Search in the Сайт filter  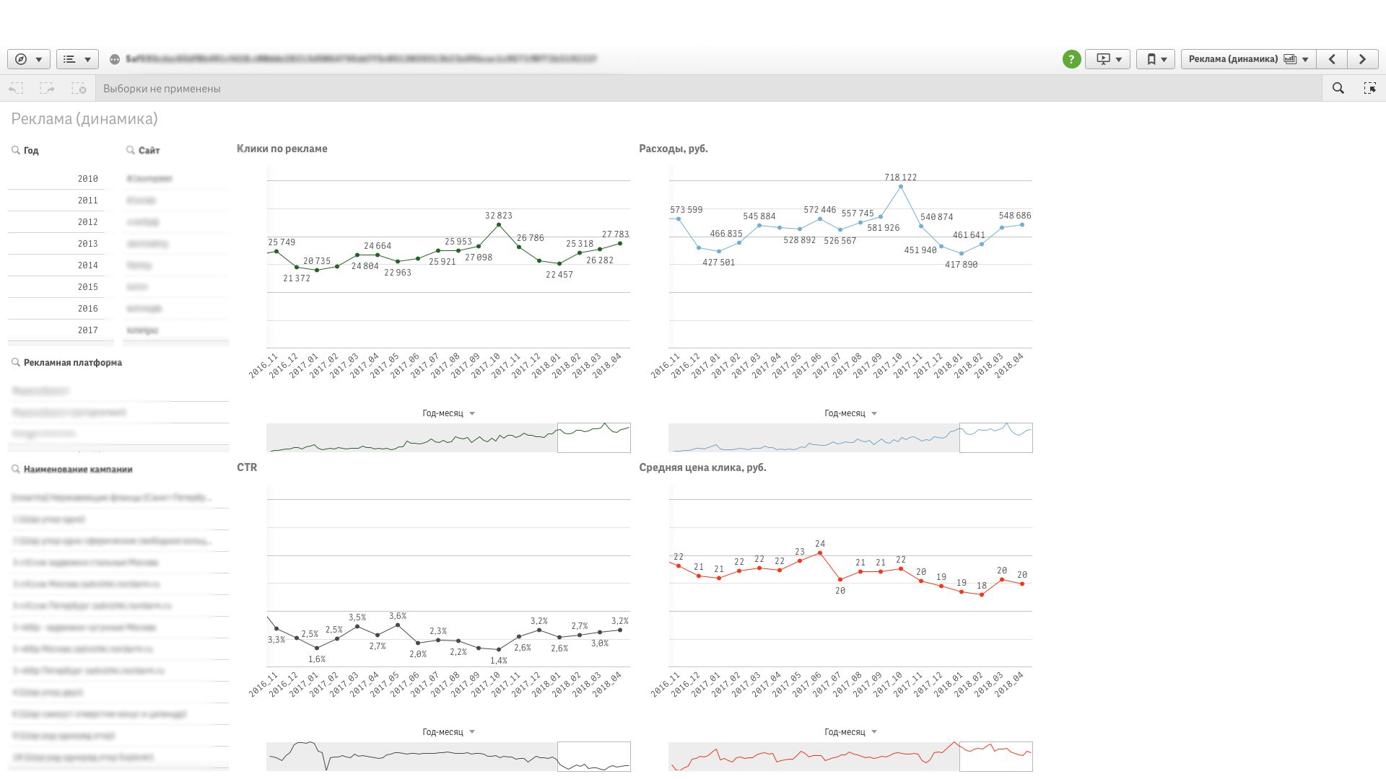[x=131, y=150]
